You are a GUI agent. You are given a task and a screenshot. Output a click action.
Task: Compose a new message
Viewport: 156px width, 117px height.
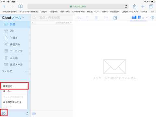click(115, 18)
